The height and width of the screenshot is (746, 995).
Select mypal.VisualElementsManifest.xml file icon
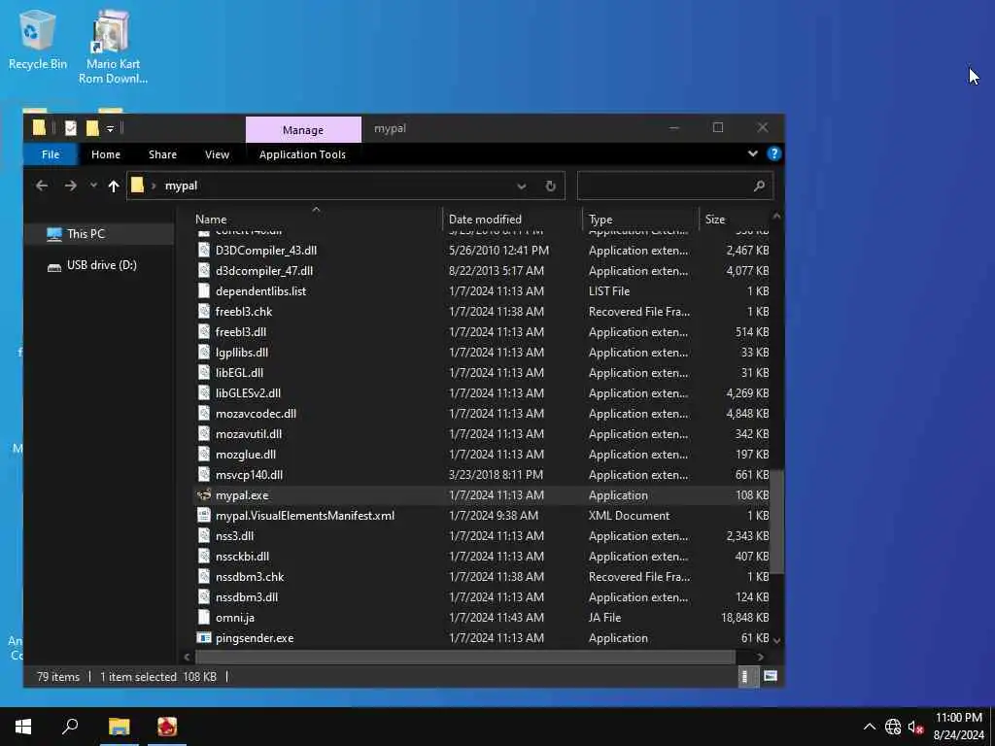tap(204, 516)
